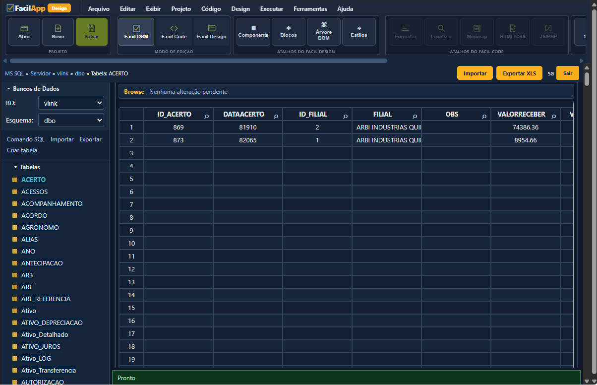Viewport: 597px width, 385px height.
Task: Click Servidor in the breadcrumb path
Action: [x=41, y=73]
